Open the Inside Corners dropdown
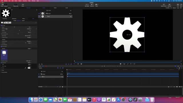The height and width of the screenshot is (103, 183). coord(29,37)
